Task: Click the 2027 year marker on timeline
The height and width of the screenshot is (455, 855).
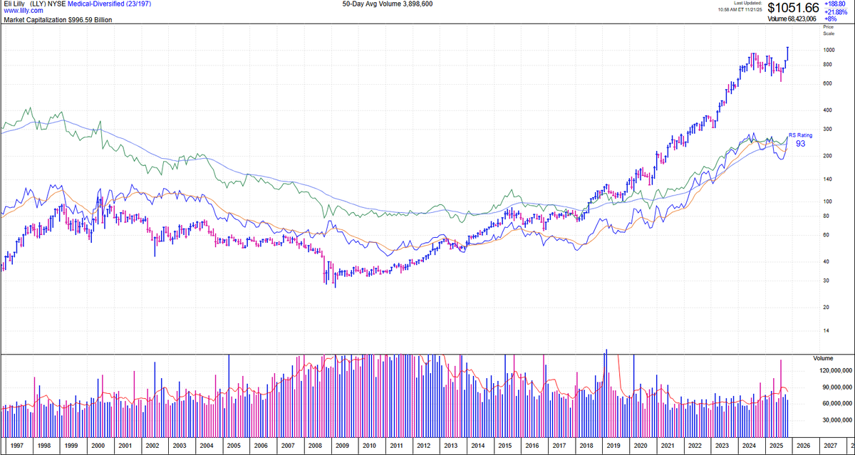Action: point(831,445)
